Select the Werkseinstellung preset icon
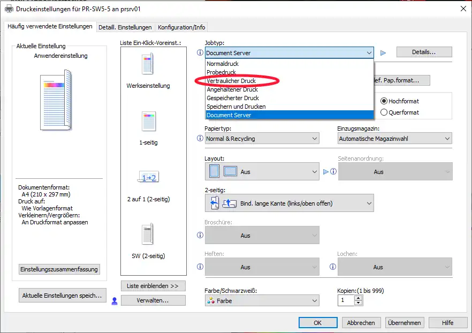 [x=148, y=64]
